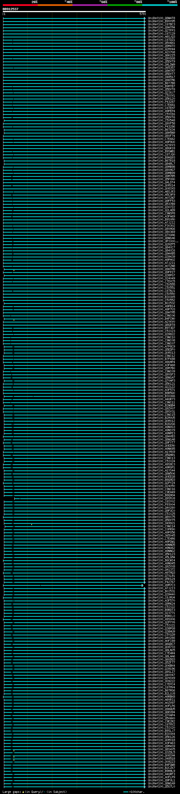The height and width of the screenshot is (794, 180).
Task: Click the UniRef100_Q6K215 label
Action: [161, 55]
